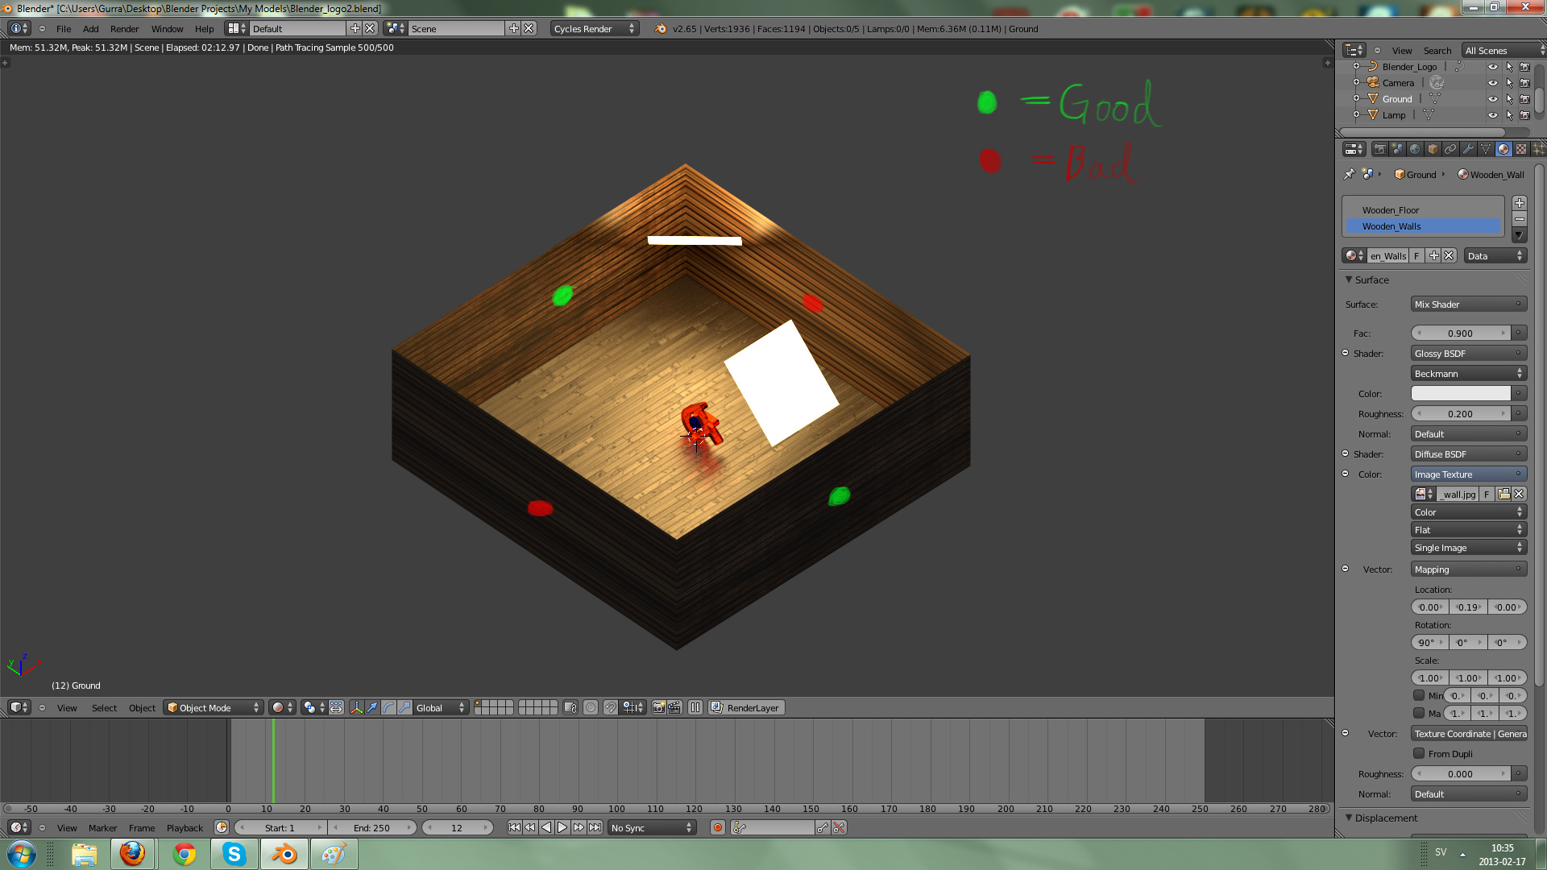Open the File menu
Screen dimensions: 1547x870
coord(64,28)
